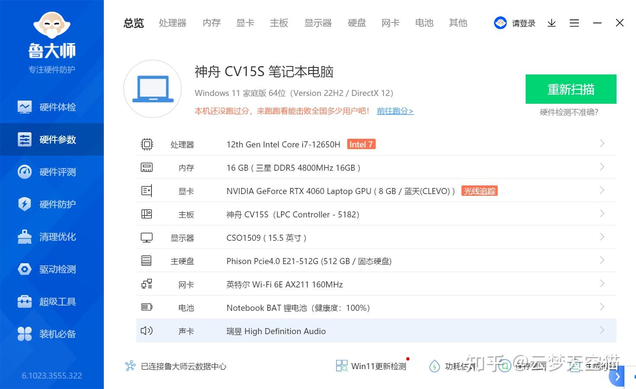Switch to the 显卡 tab
The image size is (636, 389).
245,23
